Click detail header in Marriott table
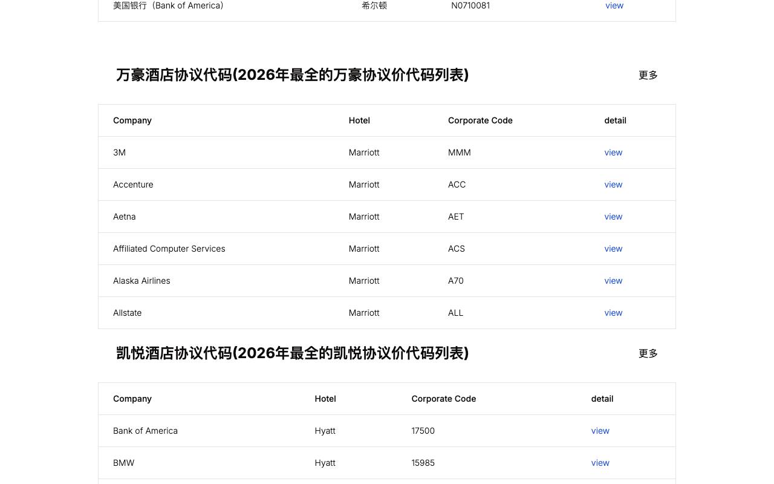 (x=616, y=120)
